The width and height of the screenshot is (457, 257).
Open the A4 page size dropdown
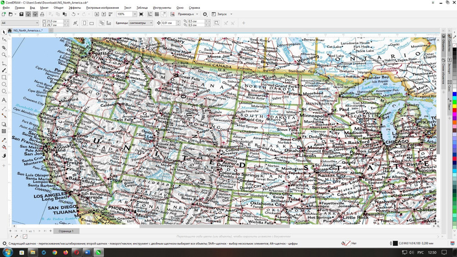(x=37, y=23)
